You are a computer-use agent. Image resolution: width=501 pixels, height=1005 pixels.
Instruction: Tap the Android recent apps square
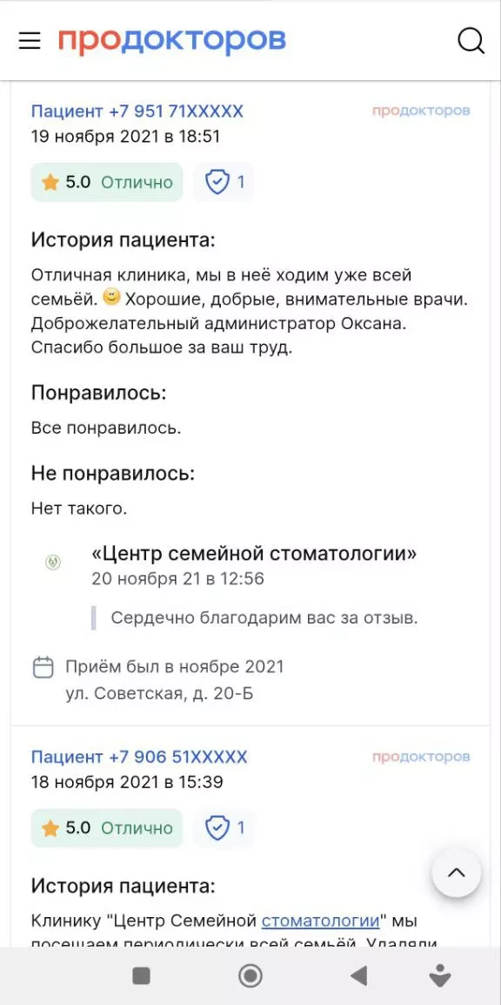pos(141,976)
